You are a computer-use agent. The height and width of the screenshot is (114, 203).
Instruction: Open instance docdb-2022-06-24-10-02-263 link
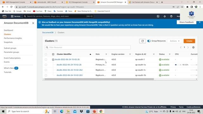pos(69,75)
